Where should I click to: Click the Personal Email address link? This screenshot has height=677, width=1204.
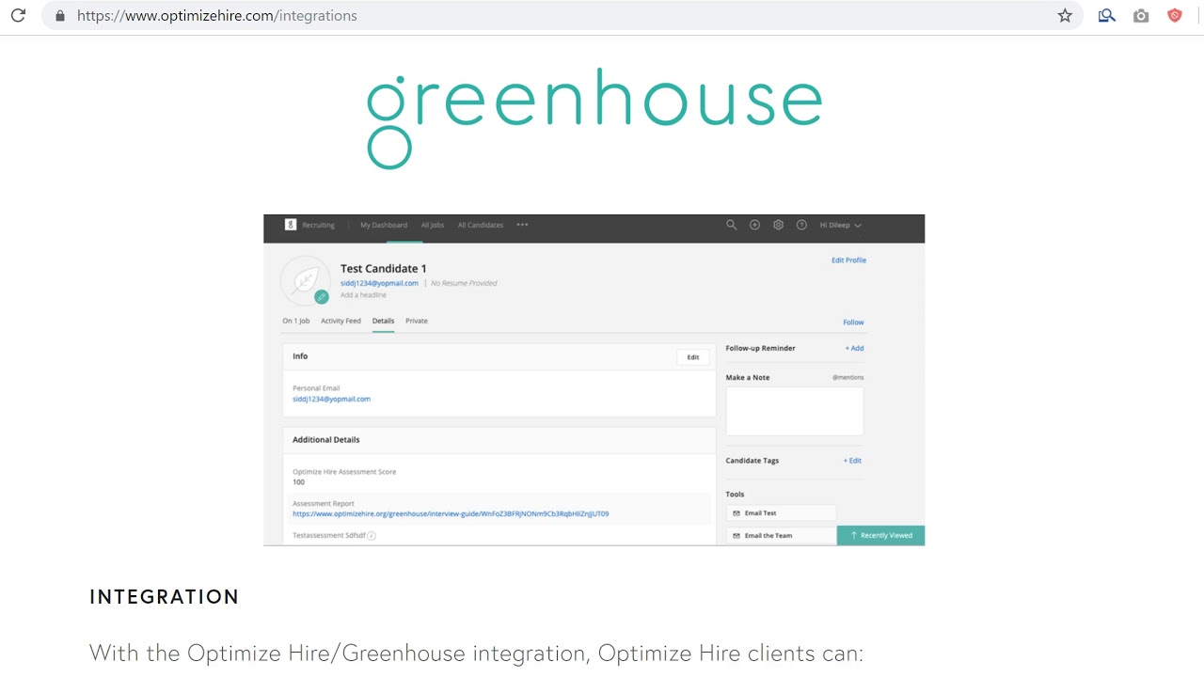(331, 399)
